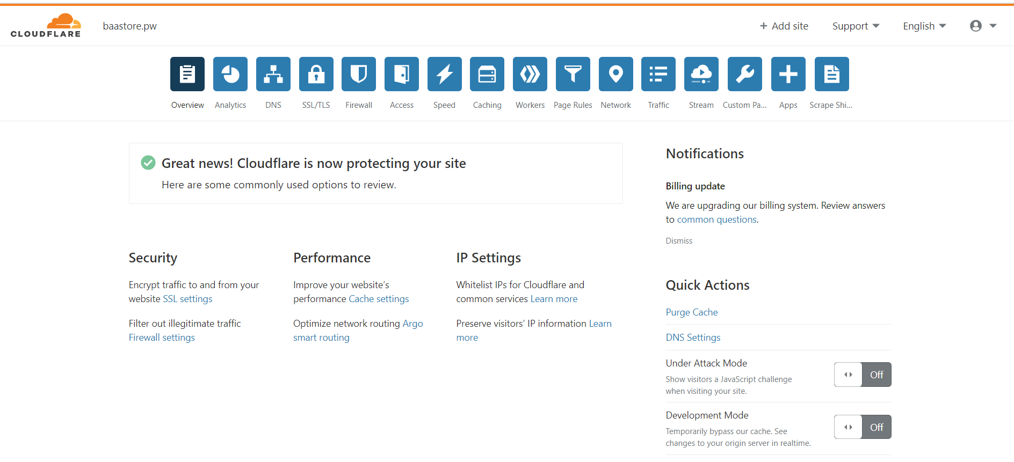
Task: Open Learn more about whitelisting IPs
Action: pos(554,299)
